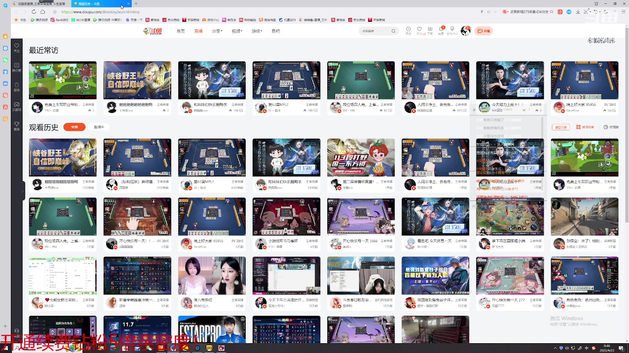This screenshot has height=353, width=629.
Task: Click the 开播 start streaming button
Action: click(x=484, y=31)
